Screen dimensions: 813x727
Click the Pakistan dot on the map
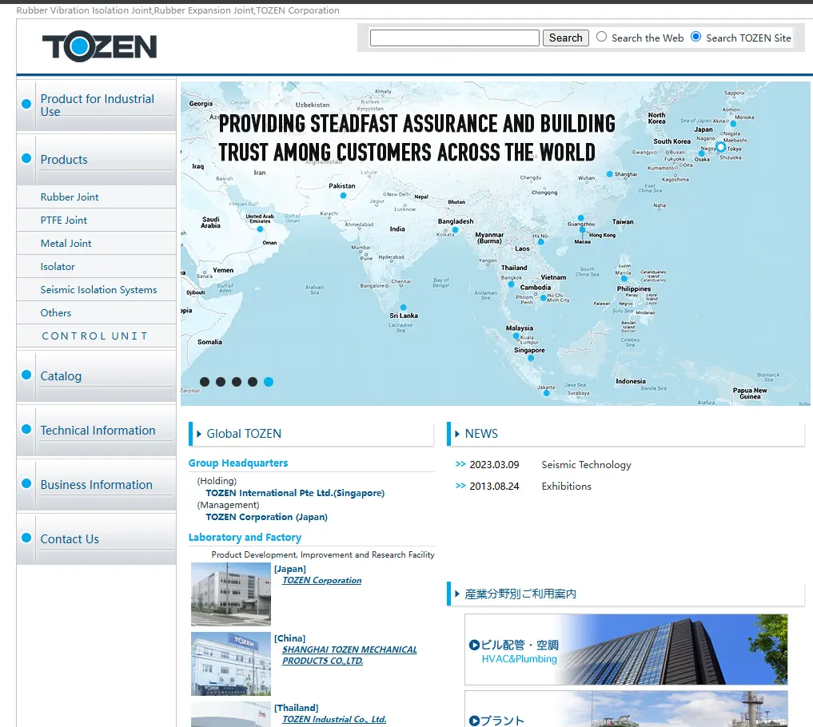[x=343, y=196]
